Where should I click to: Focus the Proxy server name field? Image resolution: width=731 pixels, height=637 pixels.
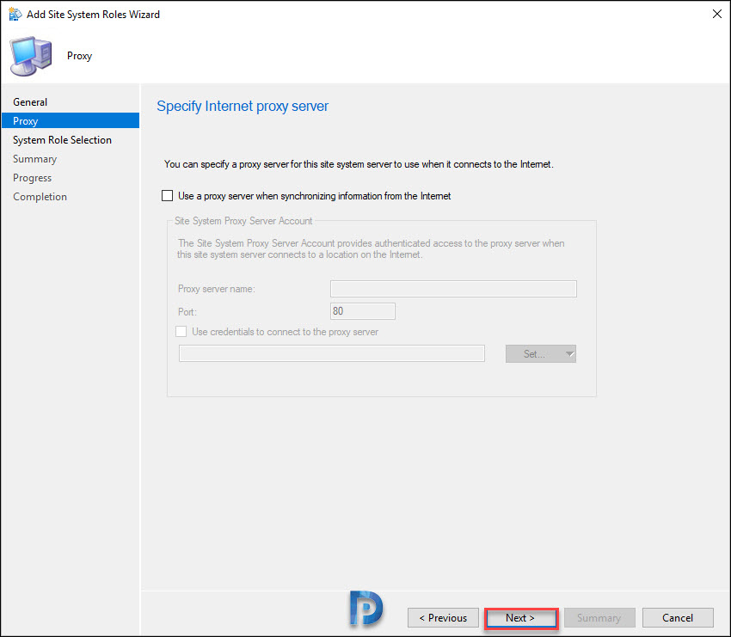pos(453,289)
